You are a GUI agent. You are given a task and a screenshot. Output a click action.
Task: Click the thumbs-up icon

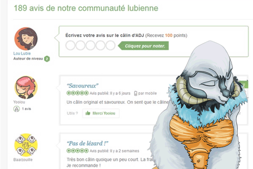pyautogui.click(x=88, y=113)
